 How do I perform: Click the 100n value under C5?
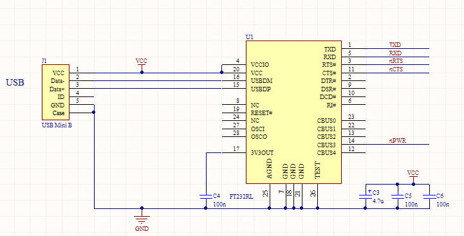pyautogui.click(x=411, y=204)
